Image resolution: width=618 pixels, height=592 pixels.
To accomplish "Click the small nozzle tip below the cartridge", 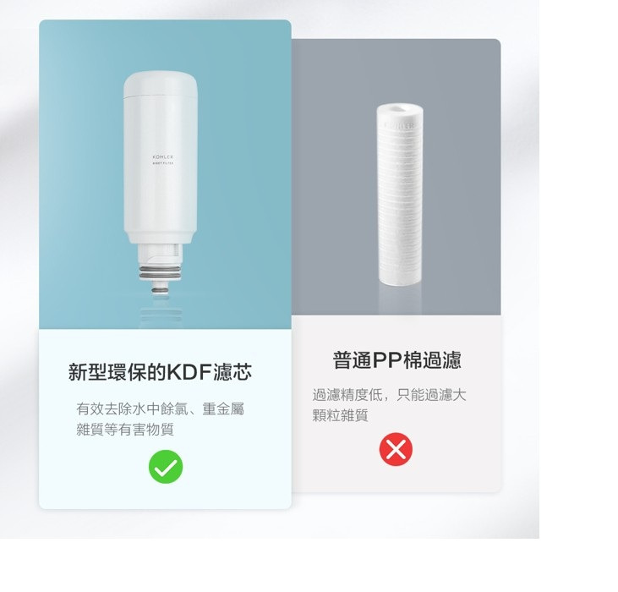I will coord(160,288).
